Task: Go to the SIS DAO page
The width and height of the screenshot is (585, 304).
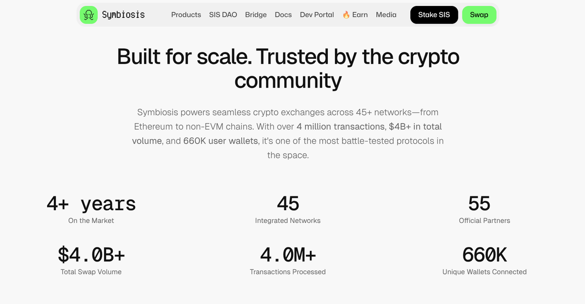Action: pos(223,15)
